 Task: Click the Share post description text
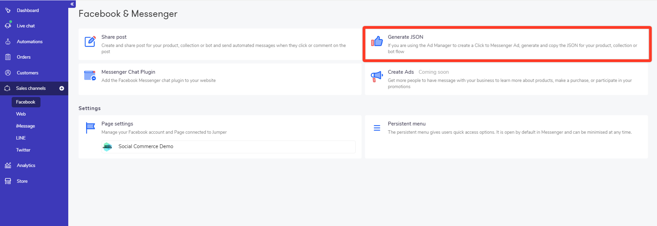(x=224, y=48)
